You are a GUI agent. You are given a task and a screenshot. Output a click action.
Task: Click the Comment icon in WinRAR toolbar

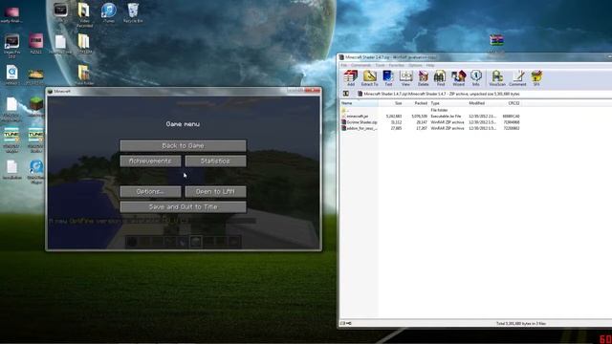517,78
